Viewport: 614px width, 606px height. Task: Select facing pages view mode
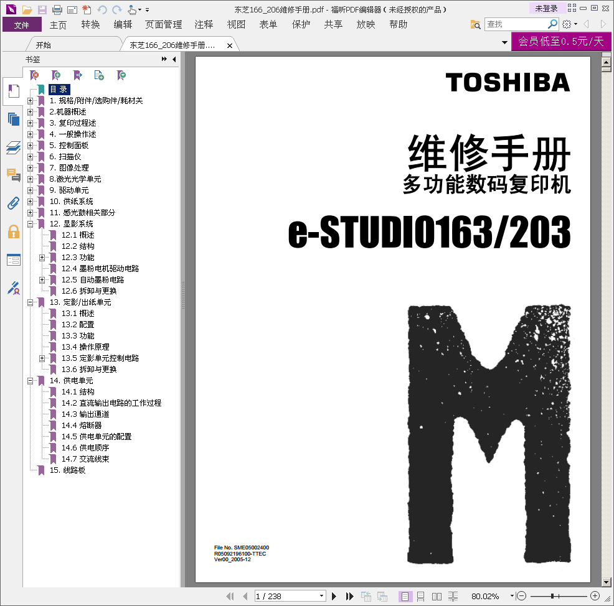pos(437,596)
